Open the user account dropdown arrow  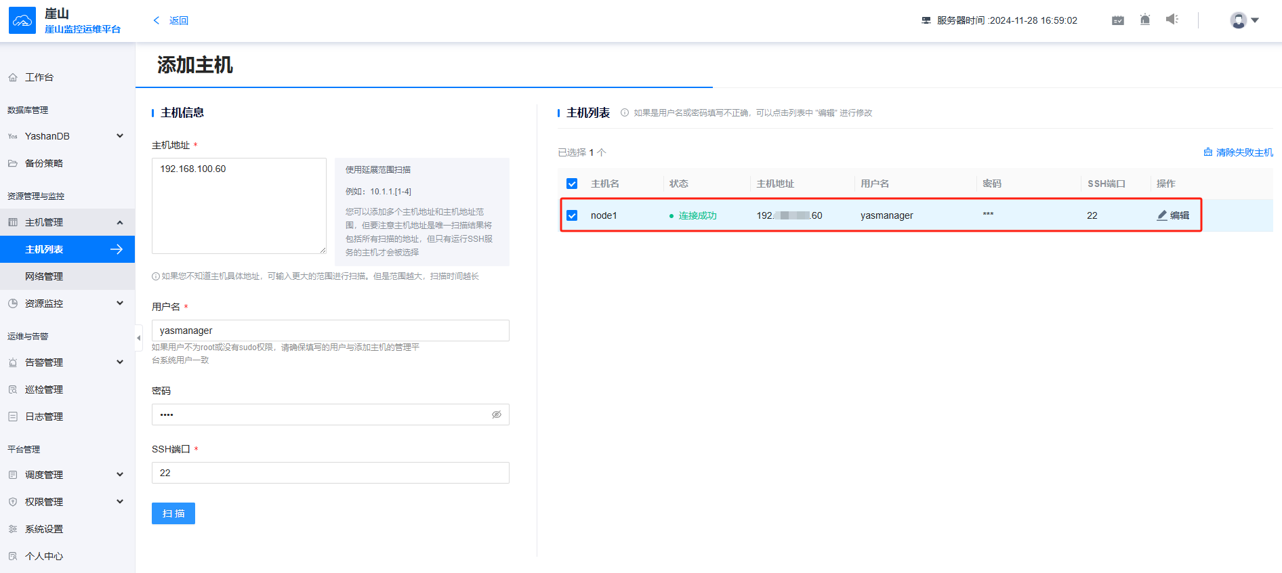click(1255, 20)
